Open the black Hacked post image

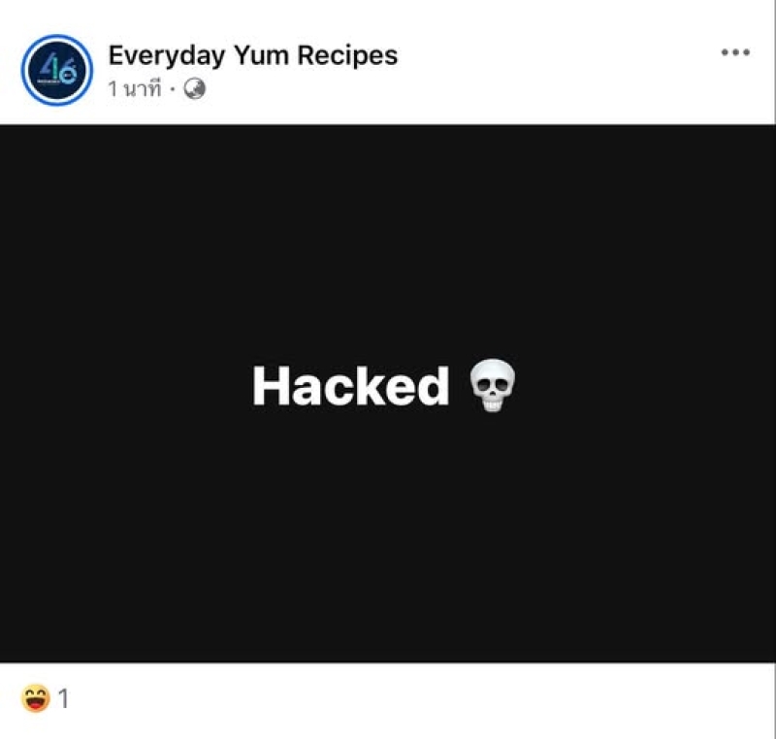[x=387, y=393]
